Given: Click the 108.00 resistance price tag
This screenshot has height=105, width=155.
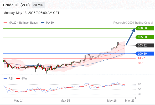Looking at the screenshot, I should pyautogui.click(x=145, y=28).
